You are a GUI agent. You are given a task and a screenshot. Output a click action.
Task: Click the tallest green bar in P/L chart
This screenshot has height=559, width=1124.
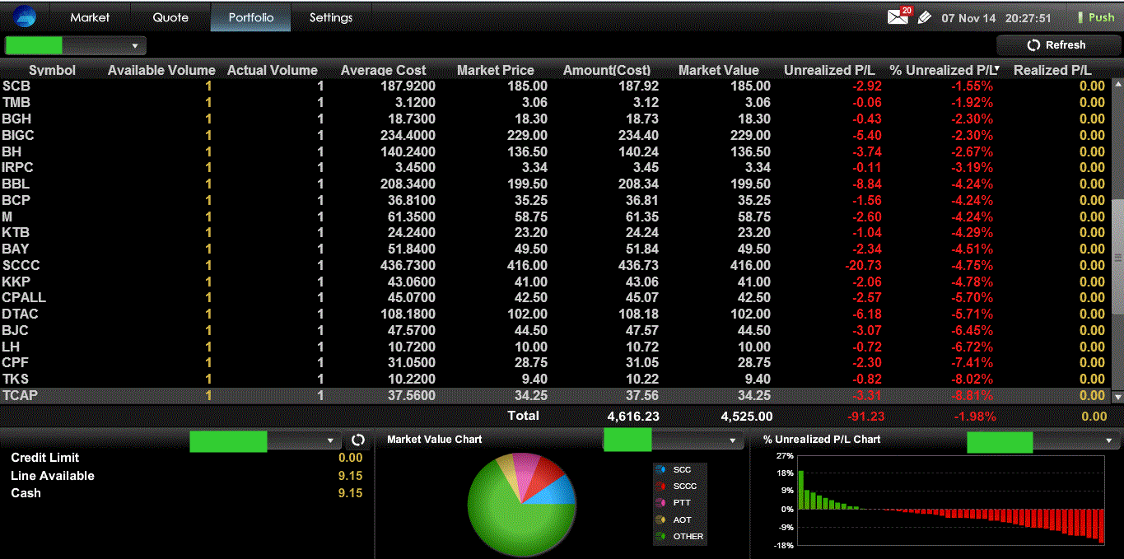pos(801,490)
